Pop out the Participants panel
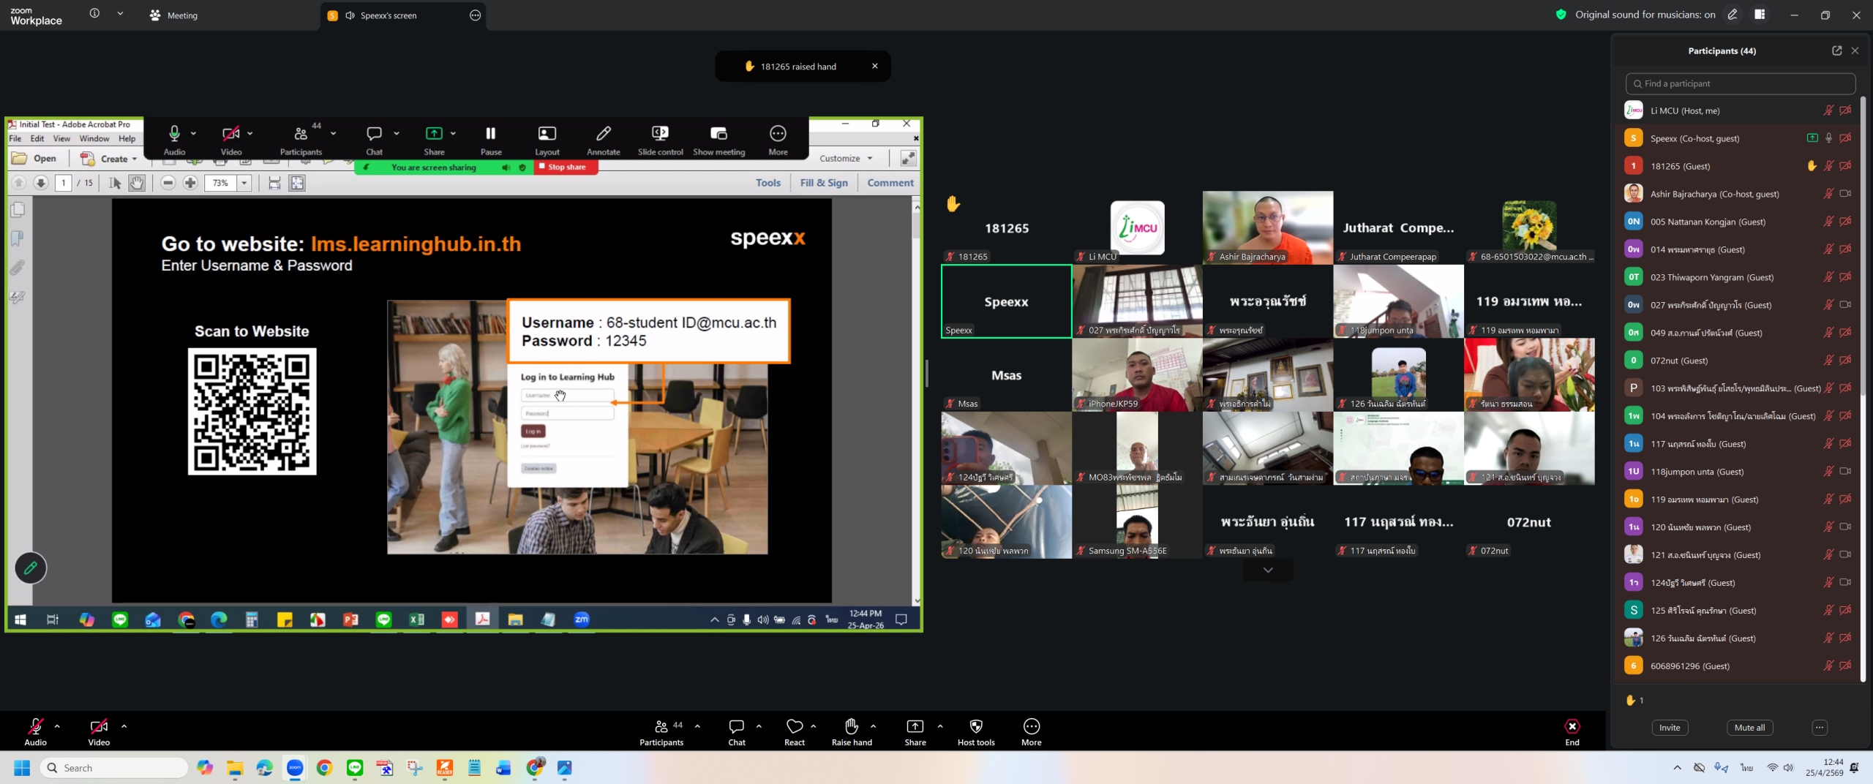This screenshot has height=784, width=1873. pyautogui.click(x=1836, y=50)
